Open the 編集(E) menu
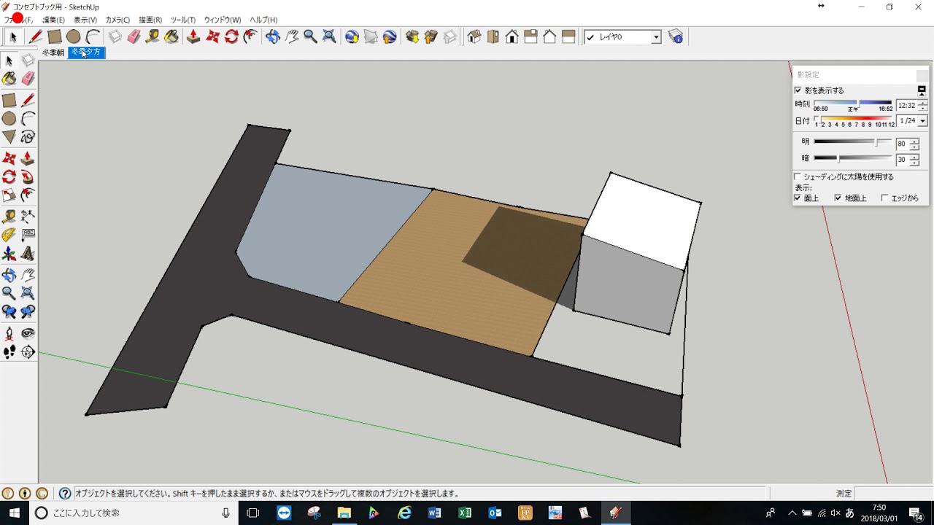Viewport: 934px width, 525px height. click(x=53, y=20)
